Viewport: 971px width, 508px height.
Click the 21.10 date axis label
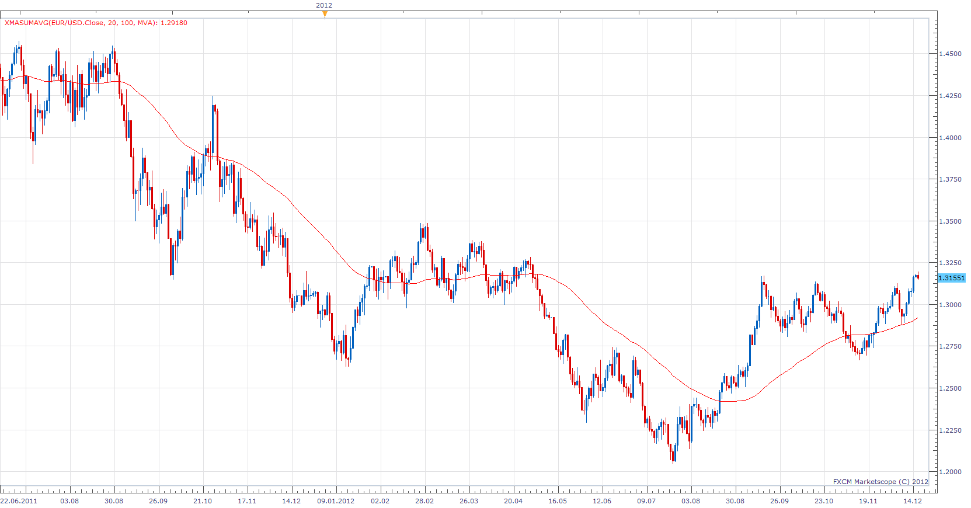203,501
